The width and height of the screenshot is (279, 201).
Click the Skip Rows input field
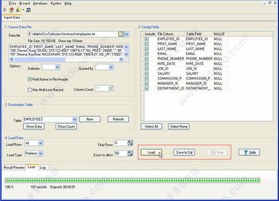pos(121,143)
